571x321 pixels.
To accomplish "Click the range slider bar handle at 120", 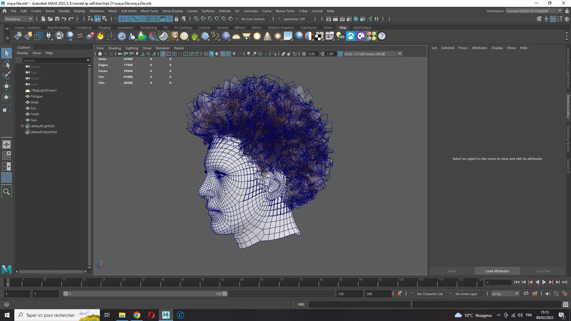I will (x=225, y=294).
